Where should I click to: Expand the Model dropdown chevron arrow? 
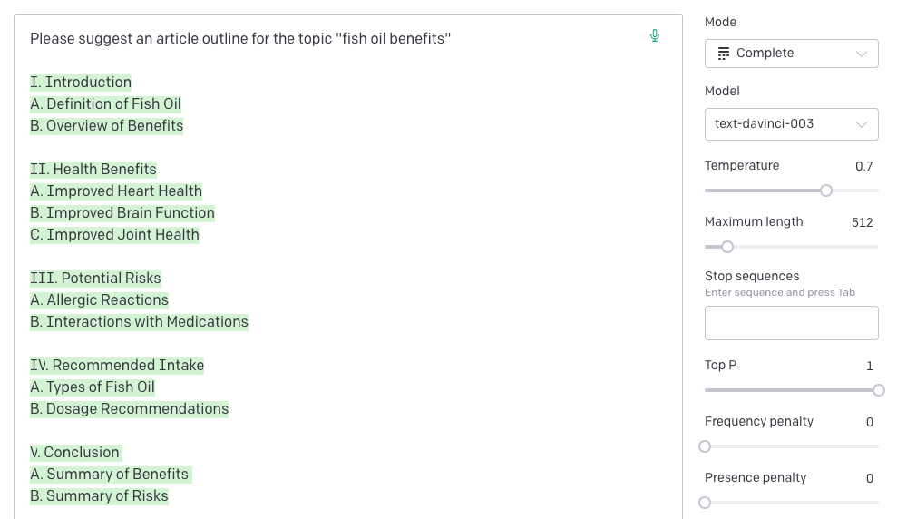[862, 124]
